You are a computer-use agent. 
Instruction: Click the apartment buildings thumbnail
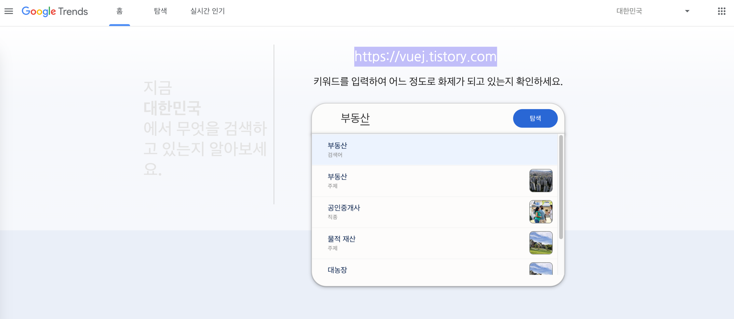click(x=540, y=181)
